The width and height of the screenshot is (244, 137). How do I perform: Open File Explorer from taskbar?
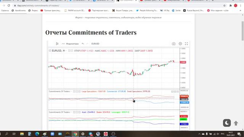pos(22,134)
